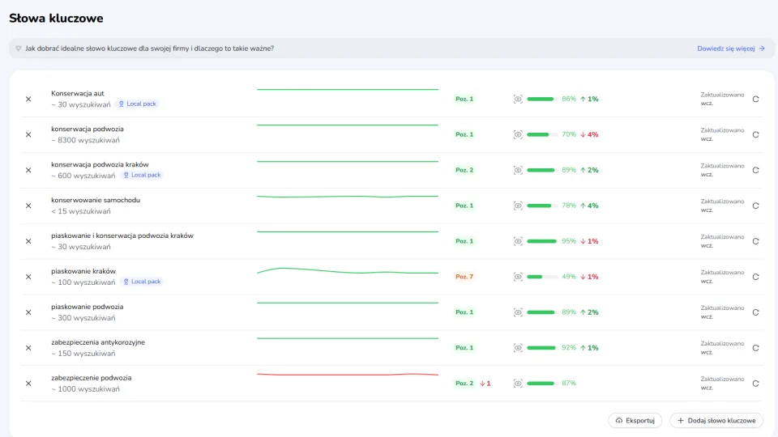The width and height of the screenshot is (778, 437).
Task: Click keyword name 'piaskowanie kraków'
Action: 83,271
